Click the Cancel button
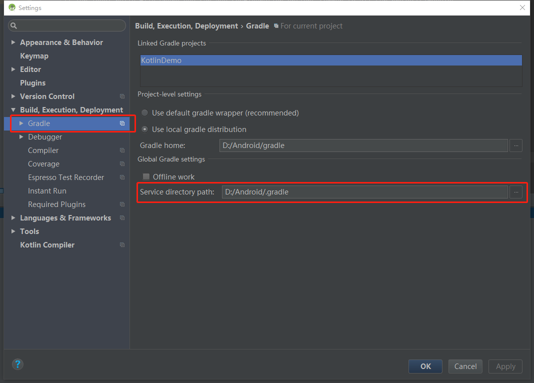The image size is (534, 383). click(465, 366)
